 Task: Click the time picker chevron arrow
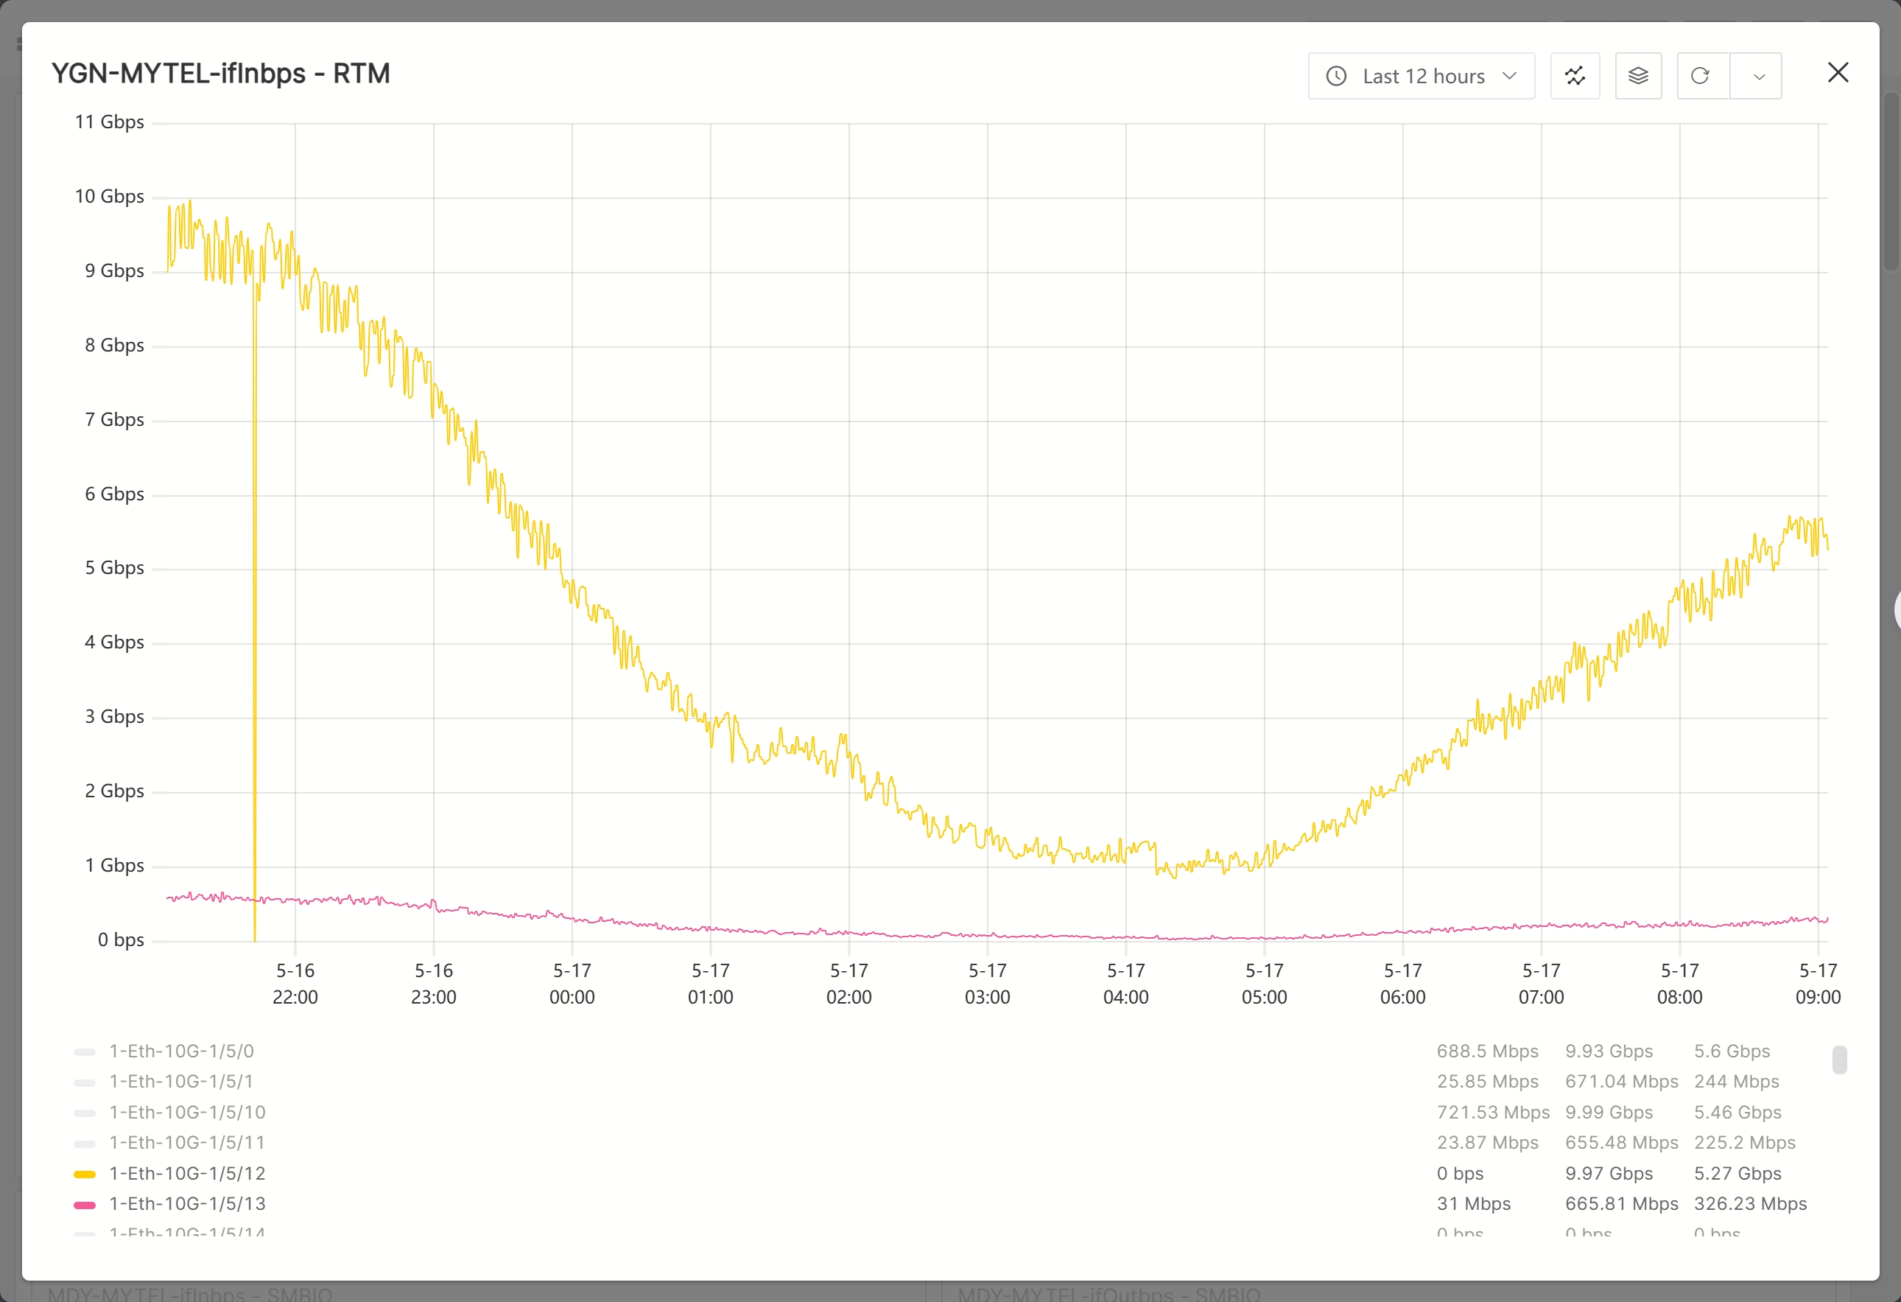tap(1510, 76)
